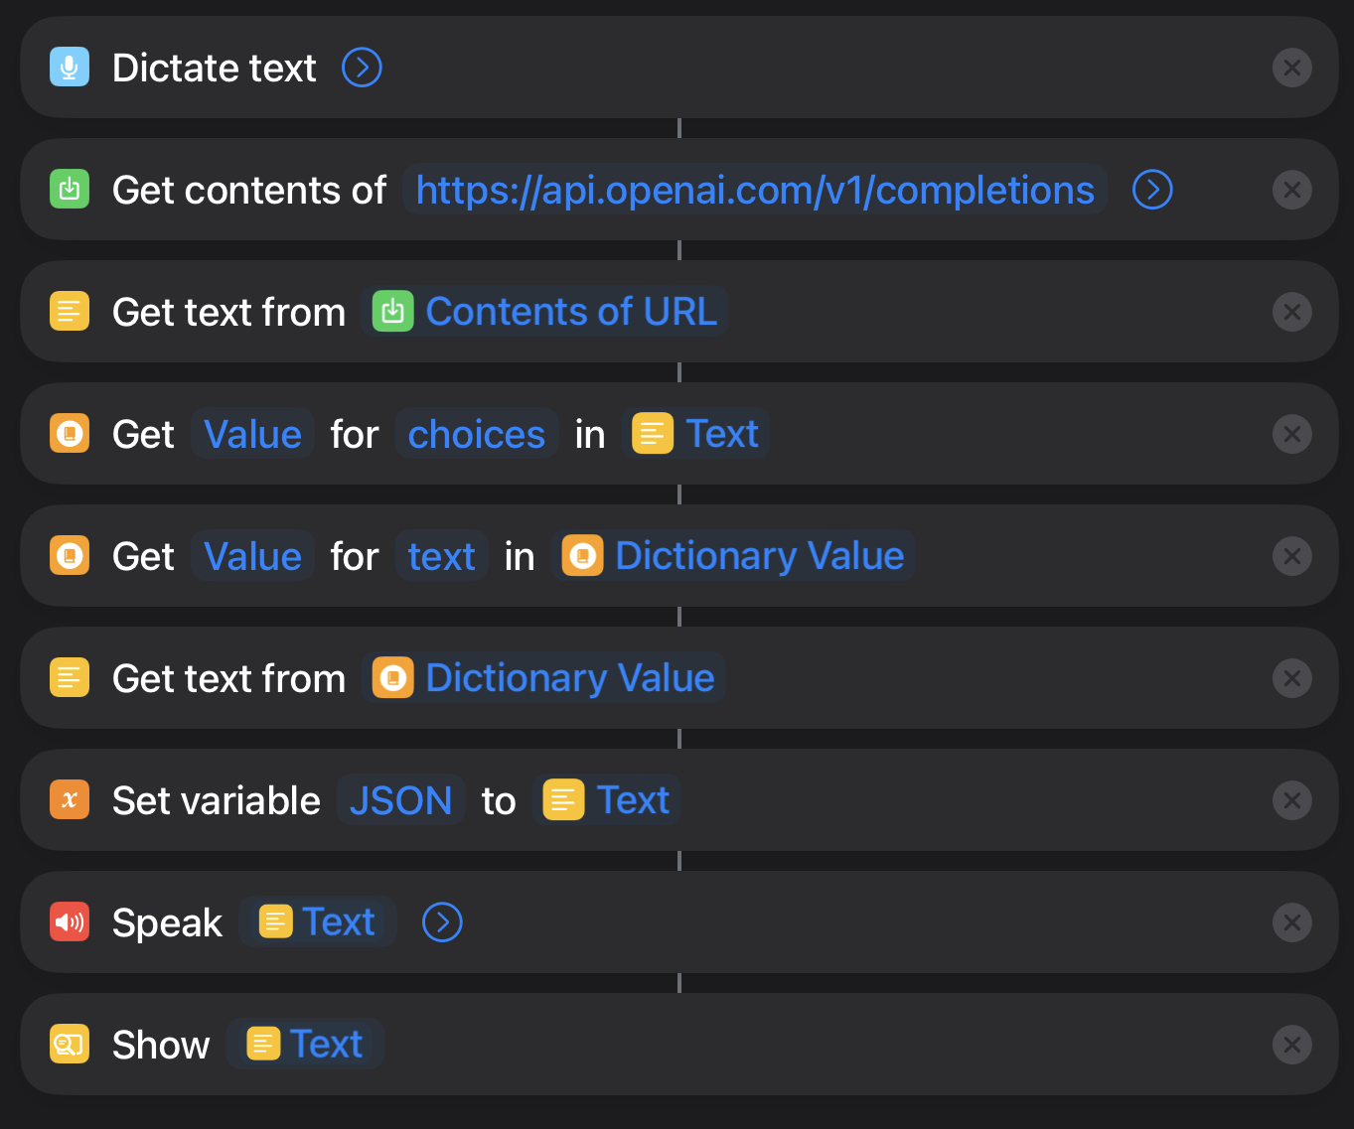
Task: Select the microphone icon on Dictate text
Action: [x=69, y=68]
